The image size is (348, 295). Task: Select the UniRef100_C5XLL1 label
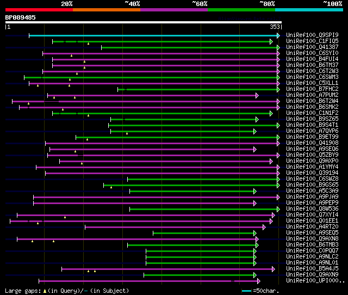(312, 83)
